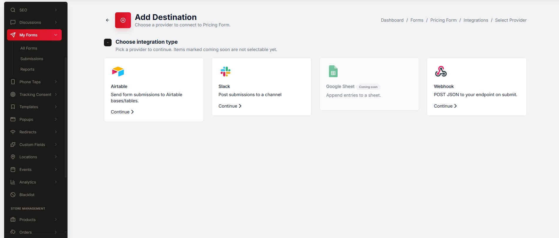Click the Custom Fields puzzle icon

[x=13, y=144]
